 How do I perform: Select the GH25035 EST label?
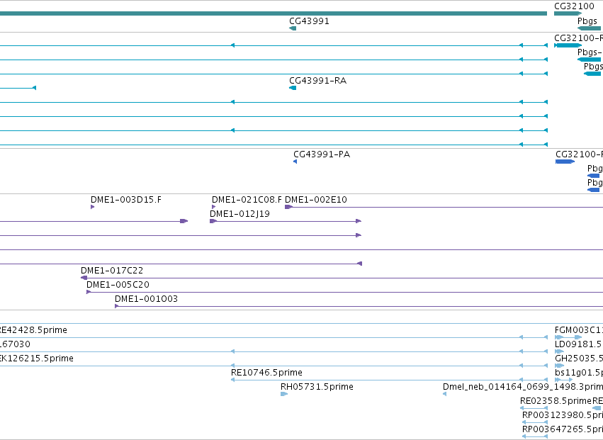tap(579, 359)
